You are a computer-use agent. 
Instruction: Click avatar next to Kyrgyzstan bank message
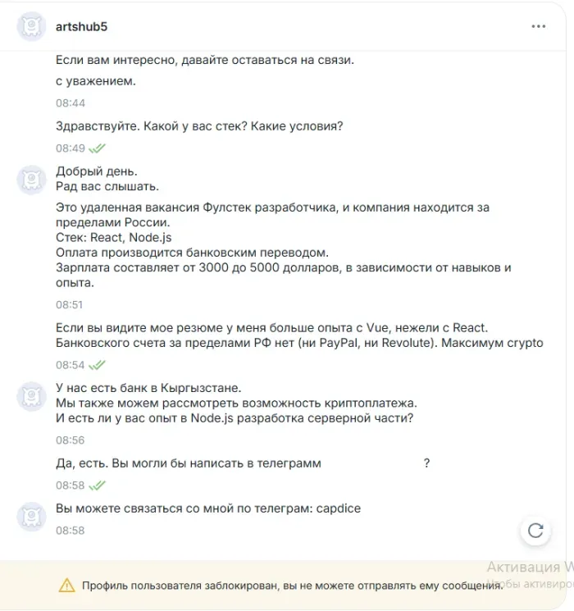(31, 396)
